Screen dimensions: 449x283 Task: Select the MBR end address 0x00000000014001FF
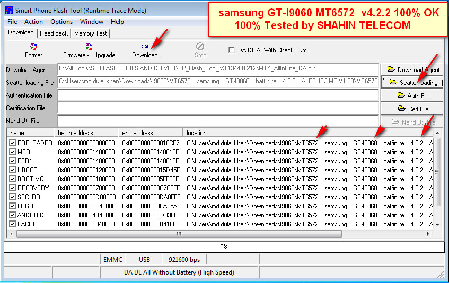coord(151,152)
